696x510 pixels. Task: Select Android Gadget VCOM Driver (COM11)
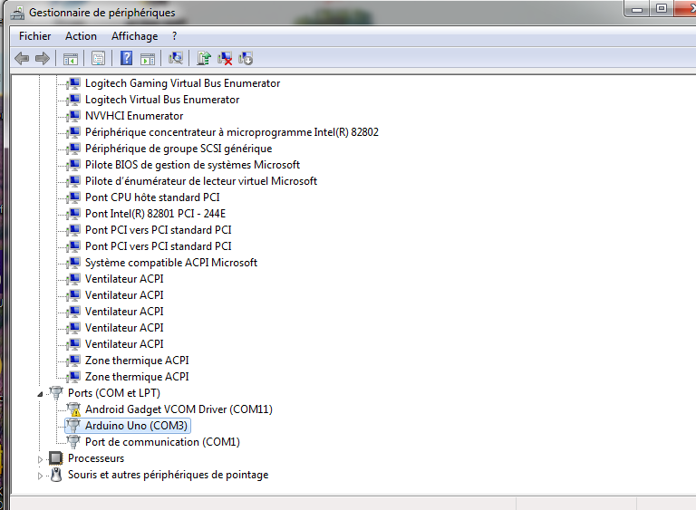point(179,409)
